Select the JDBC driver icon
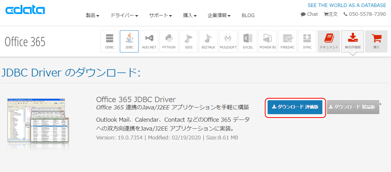Viewport: 391px width, 172px height. click(129, 41)
